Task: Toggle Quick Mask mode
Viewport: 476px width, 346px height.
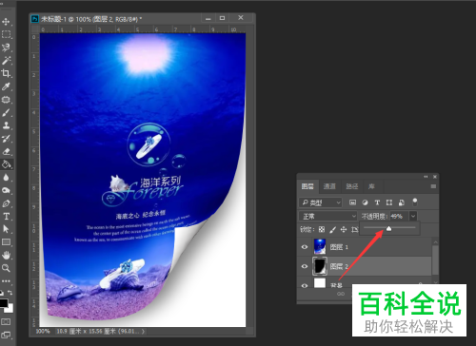Action: (6, 322)
